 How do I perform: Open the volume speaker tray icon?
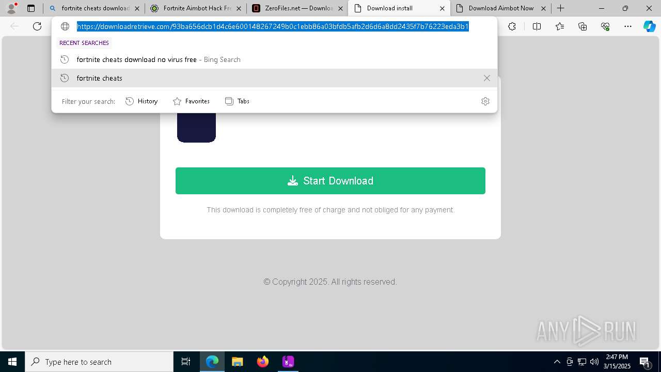coord(594,362)
